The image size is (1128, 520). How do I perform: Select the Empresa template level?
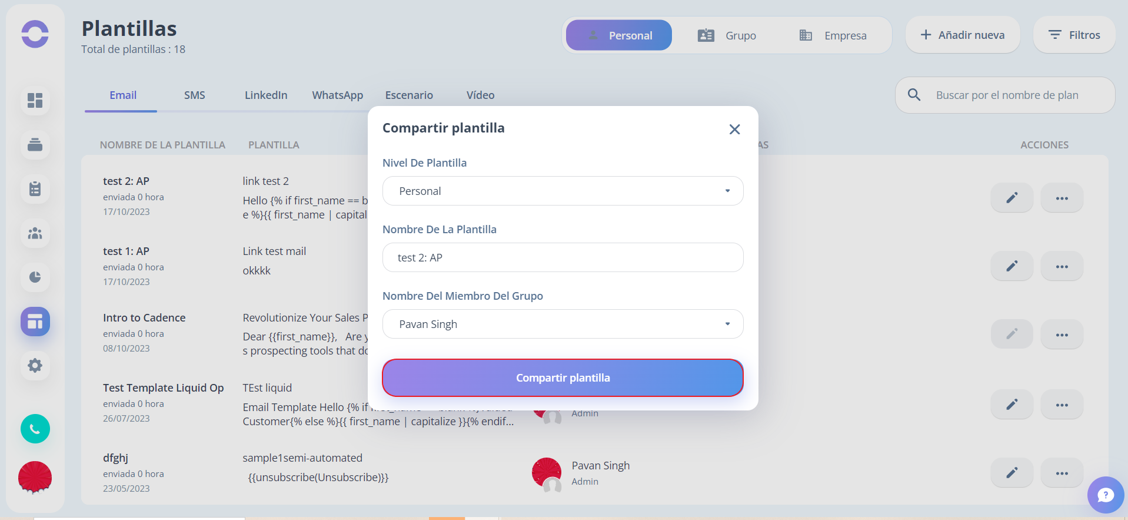coord(833,35)
